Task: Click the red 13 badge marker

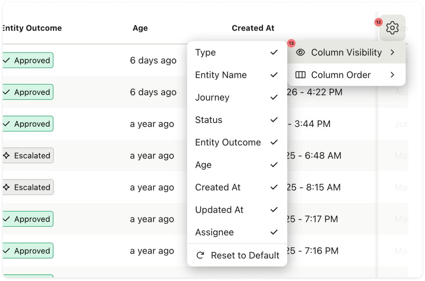Action: [291, 43]
